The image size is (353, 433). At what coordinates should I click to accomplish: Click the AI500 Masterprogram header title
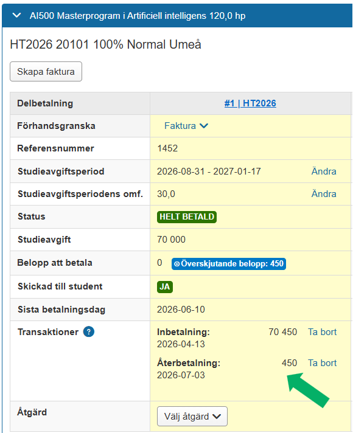(x=138, y=16)
